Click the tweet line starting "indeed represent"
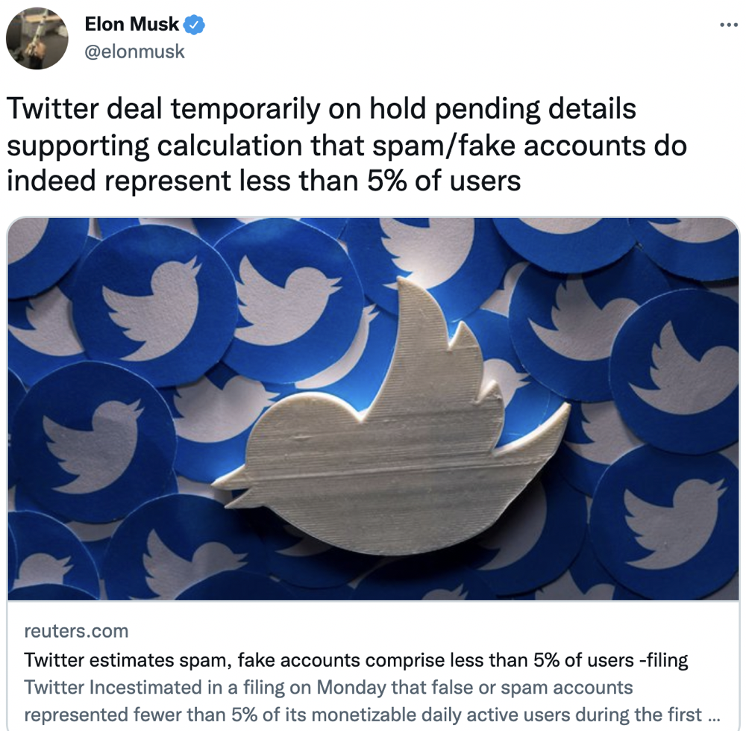The width and height of the screenshot is (746, 731). click(264, 180)
